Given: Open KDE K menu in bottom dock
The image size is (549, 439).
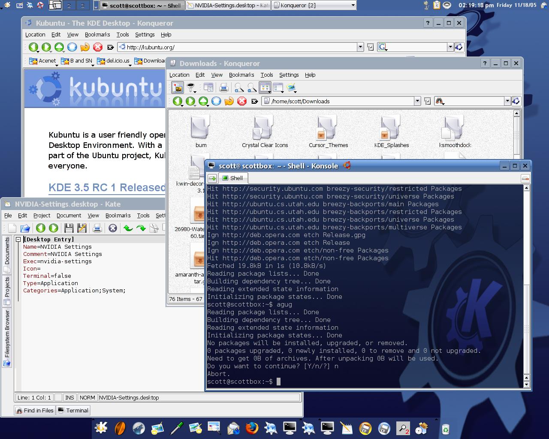Looking at the screenshot, I should pos(101,428).
